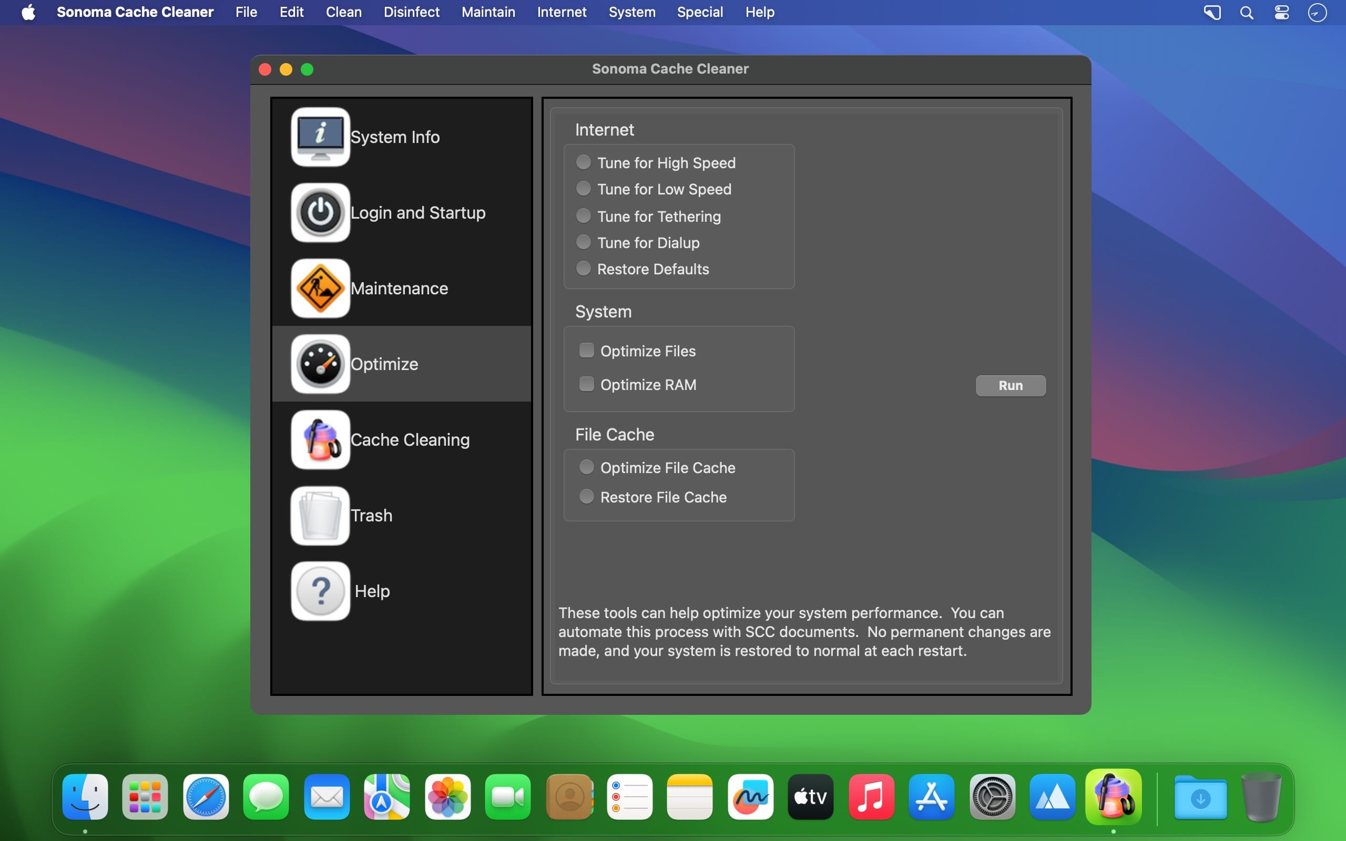Select the Tune for High Speed option
Image resolution: width=1346 pixels, height=841 pixels.
click(583, 162)
